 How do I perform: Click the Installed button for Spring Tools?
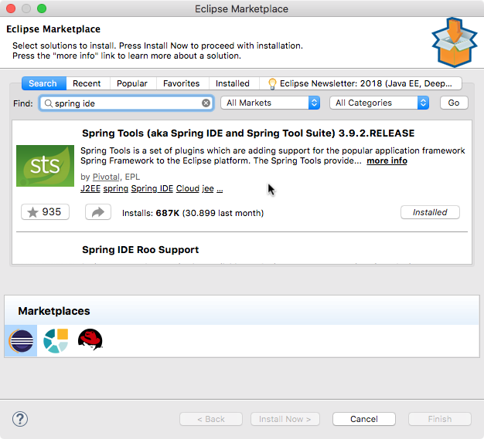tap(430, 212)
